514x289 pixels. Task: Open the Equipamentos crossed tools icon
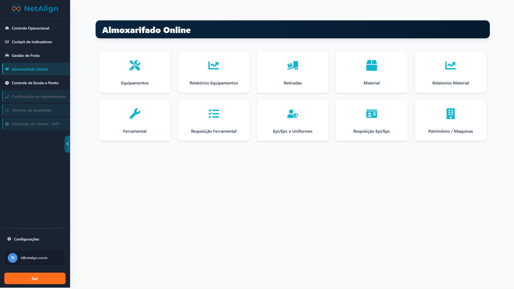click(x=135, y=65)
